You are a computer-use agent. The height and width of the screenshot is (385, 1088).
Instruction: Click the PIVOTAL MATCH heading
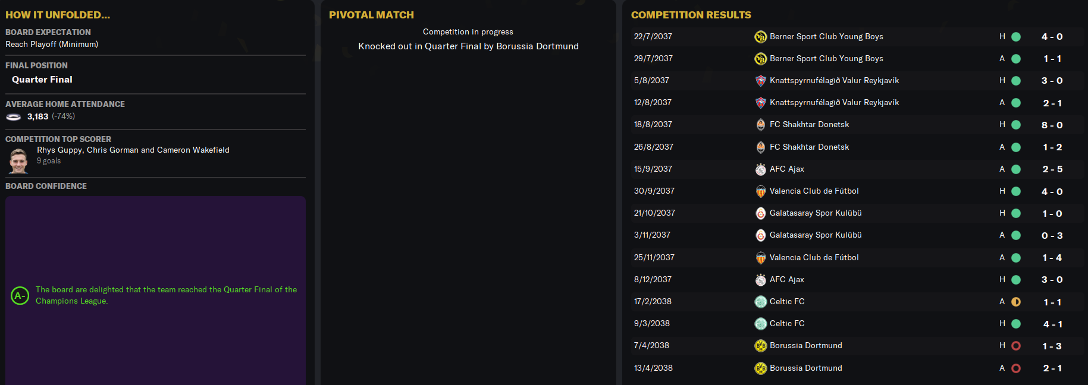(371, 15)
